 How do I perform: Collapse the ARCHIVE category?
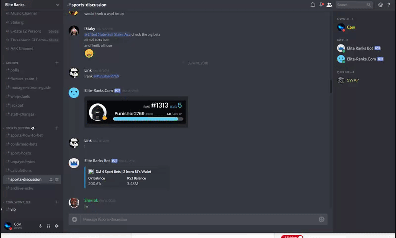pos(12,63)
